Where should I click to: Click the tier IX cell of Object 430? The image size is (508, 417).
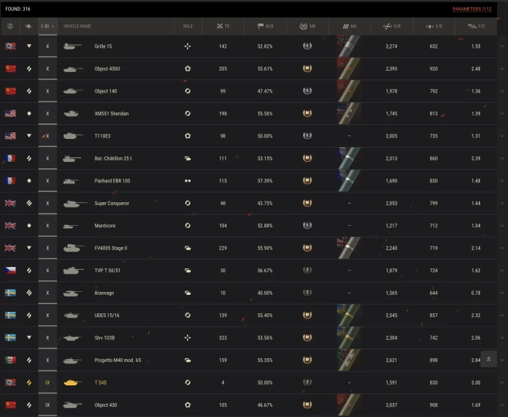click(x=48, y=405)
